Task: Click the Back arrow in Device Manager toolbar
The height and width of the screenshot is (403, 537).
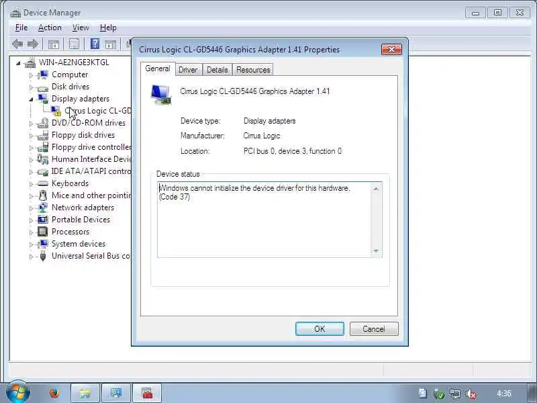Action: point(17,44)
